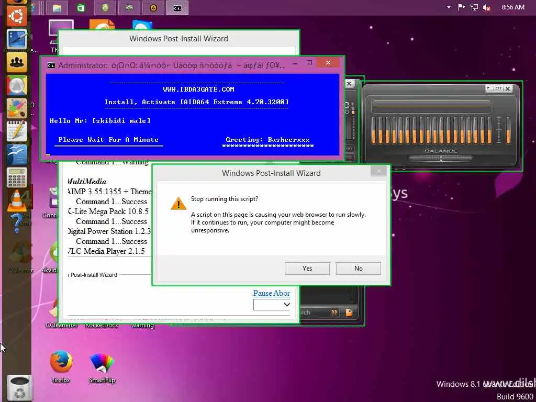Select VLC Media Player 2.1.5 line
536x402 pixels.
106,251
